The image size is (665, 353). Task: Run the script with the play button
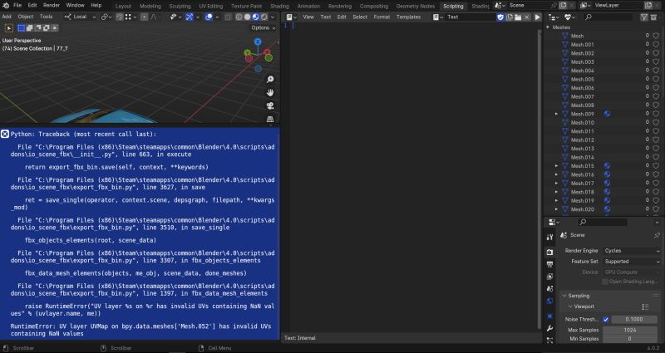click(x=537, y=17)
